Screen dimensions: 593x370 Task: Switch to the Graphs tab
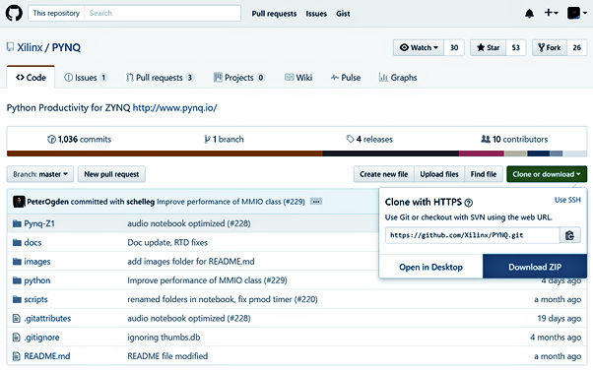click(x=398, y=78)
